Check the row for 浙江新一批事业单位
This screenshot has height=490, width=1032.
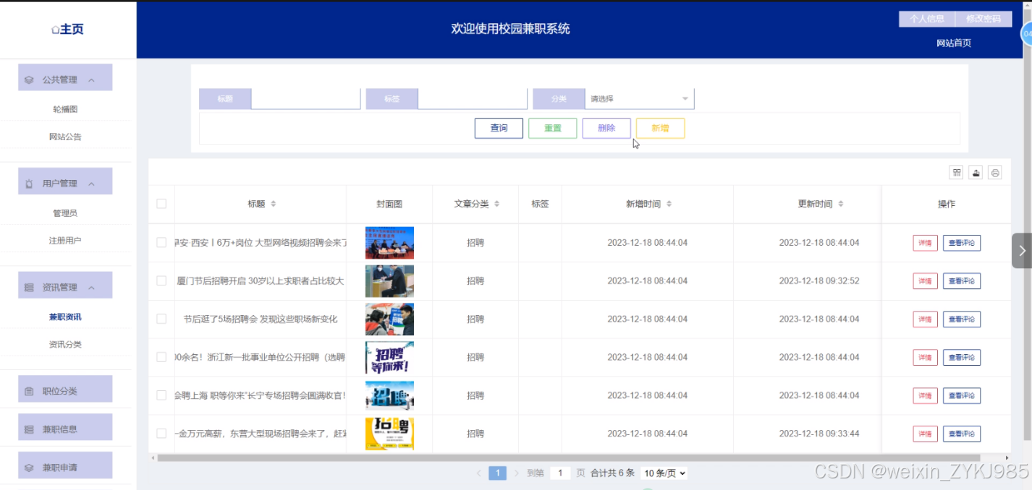click(161, 357)
